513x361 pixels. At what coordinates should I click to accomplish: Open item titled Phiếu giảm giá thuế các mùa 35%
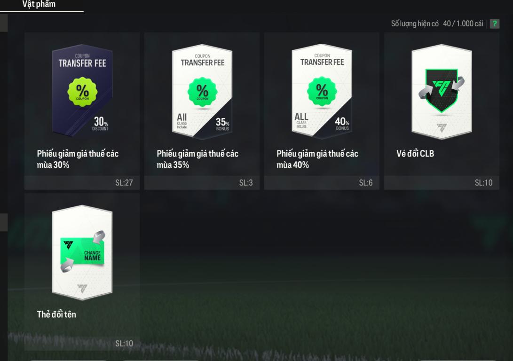pyautogui.click(x=197, y=159)
